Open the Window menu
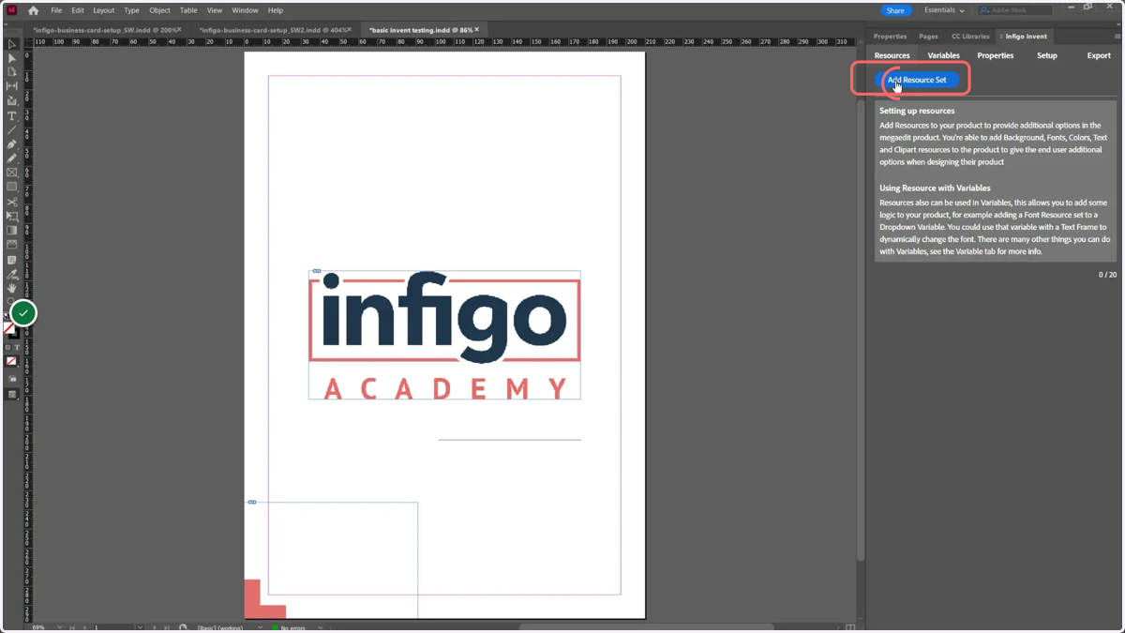The width and height of the screenshot is (1125, 633). point(245,10)
